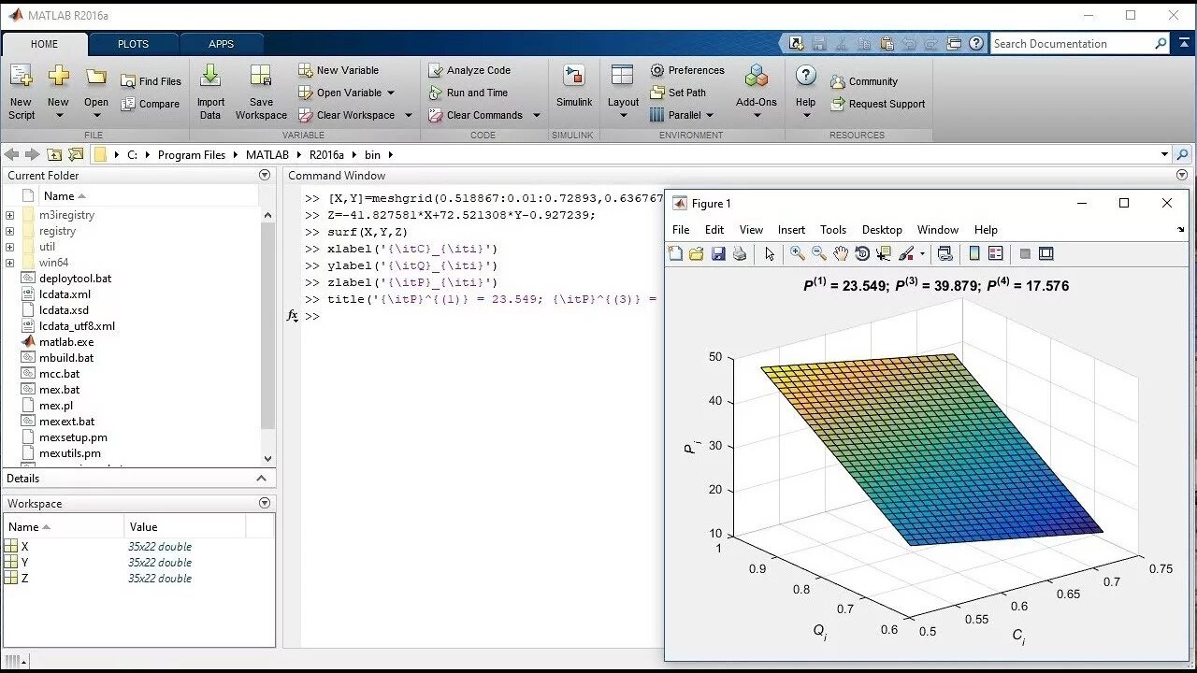Click the Paste icon in quick access toolbar
This screenshot has width=1197, height=673.
coord(887,43)
